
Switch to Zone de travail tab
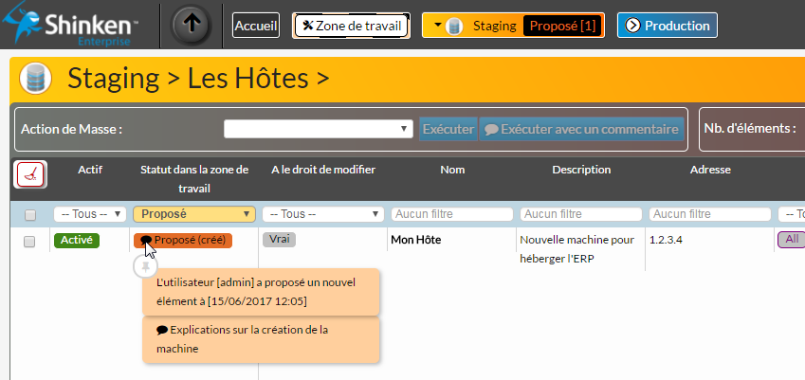pos(351,26)
